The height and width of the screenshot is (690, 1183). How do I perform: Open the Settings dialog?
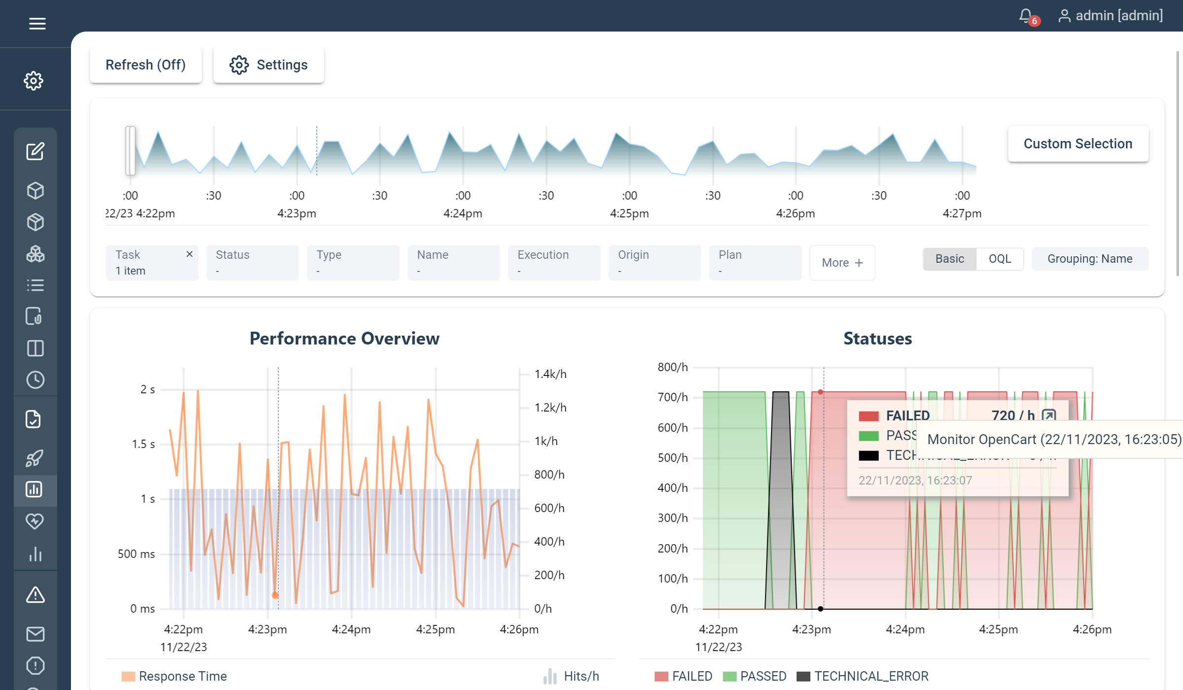tap(268, 64)
